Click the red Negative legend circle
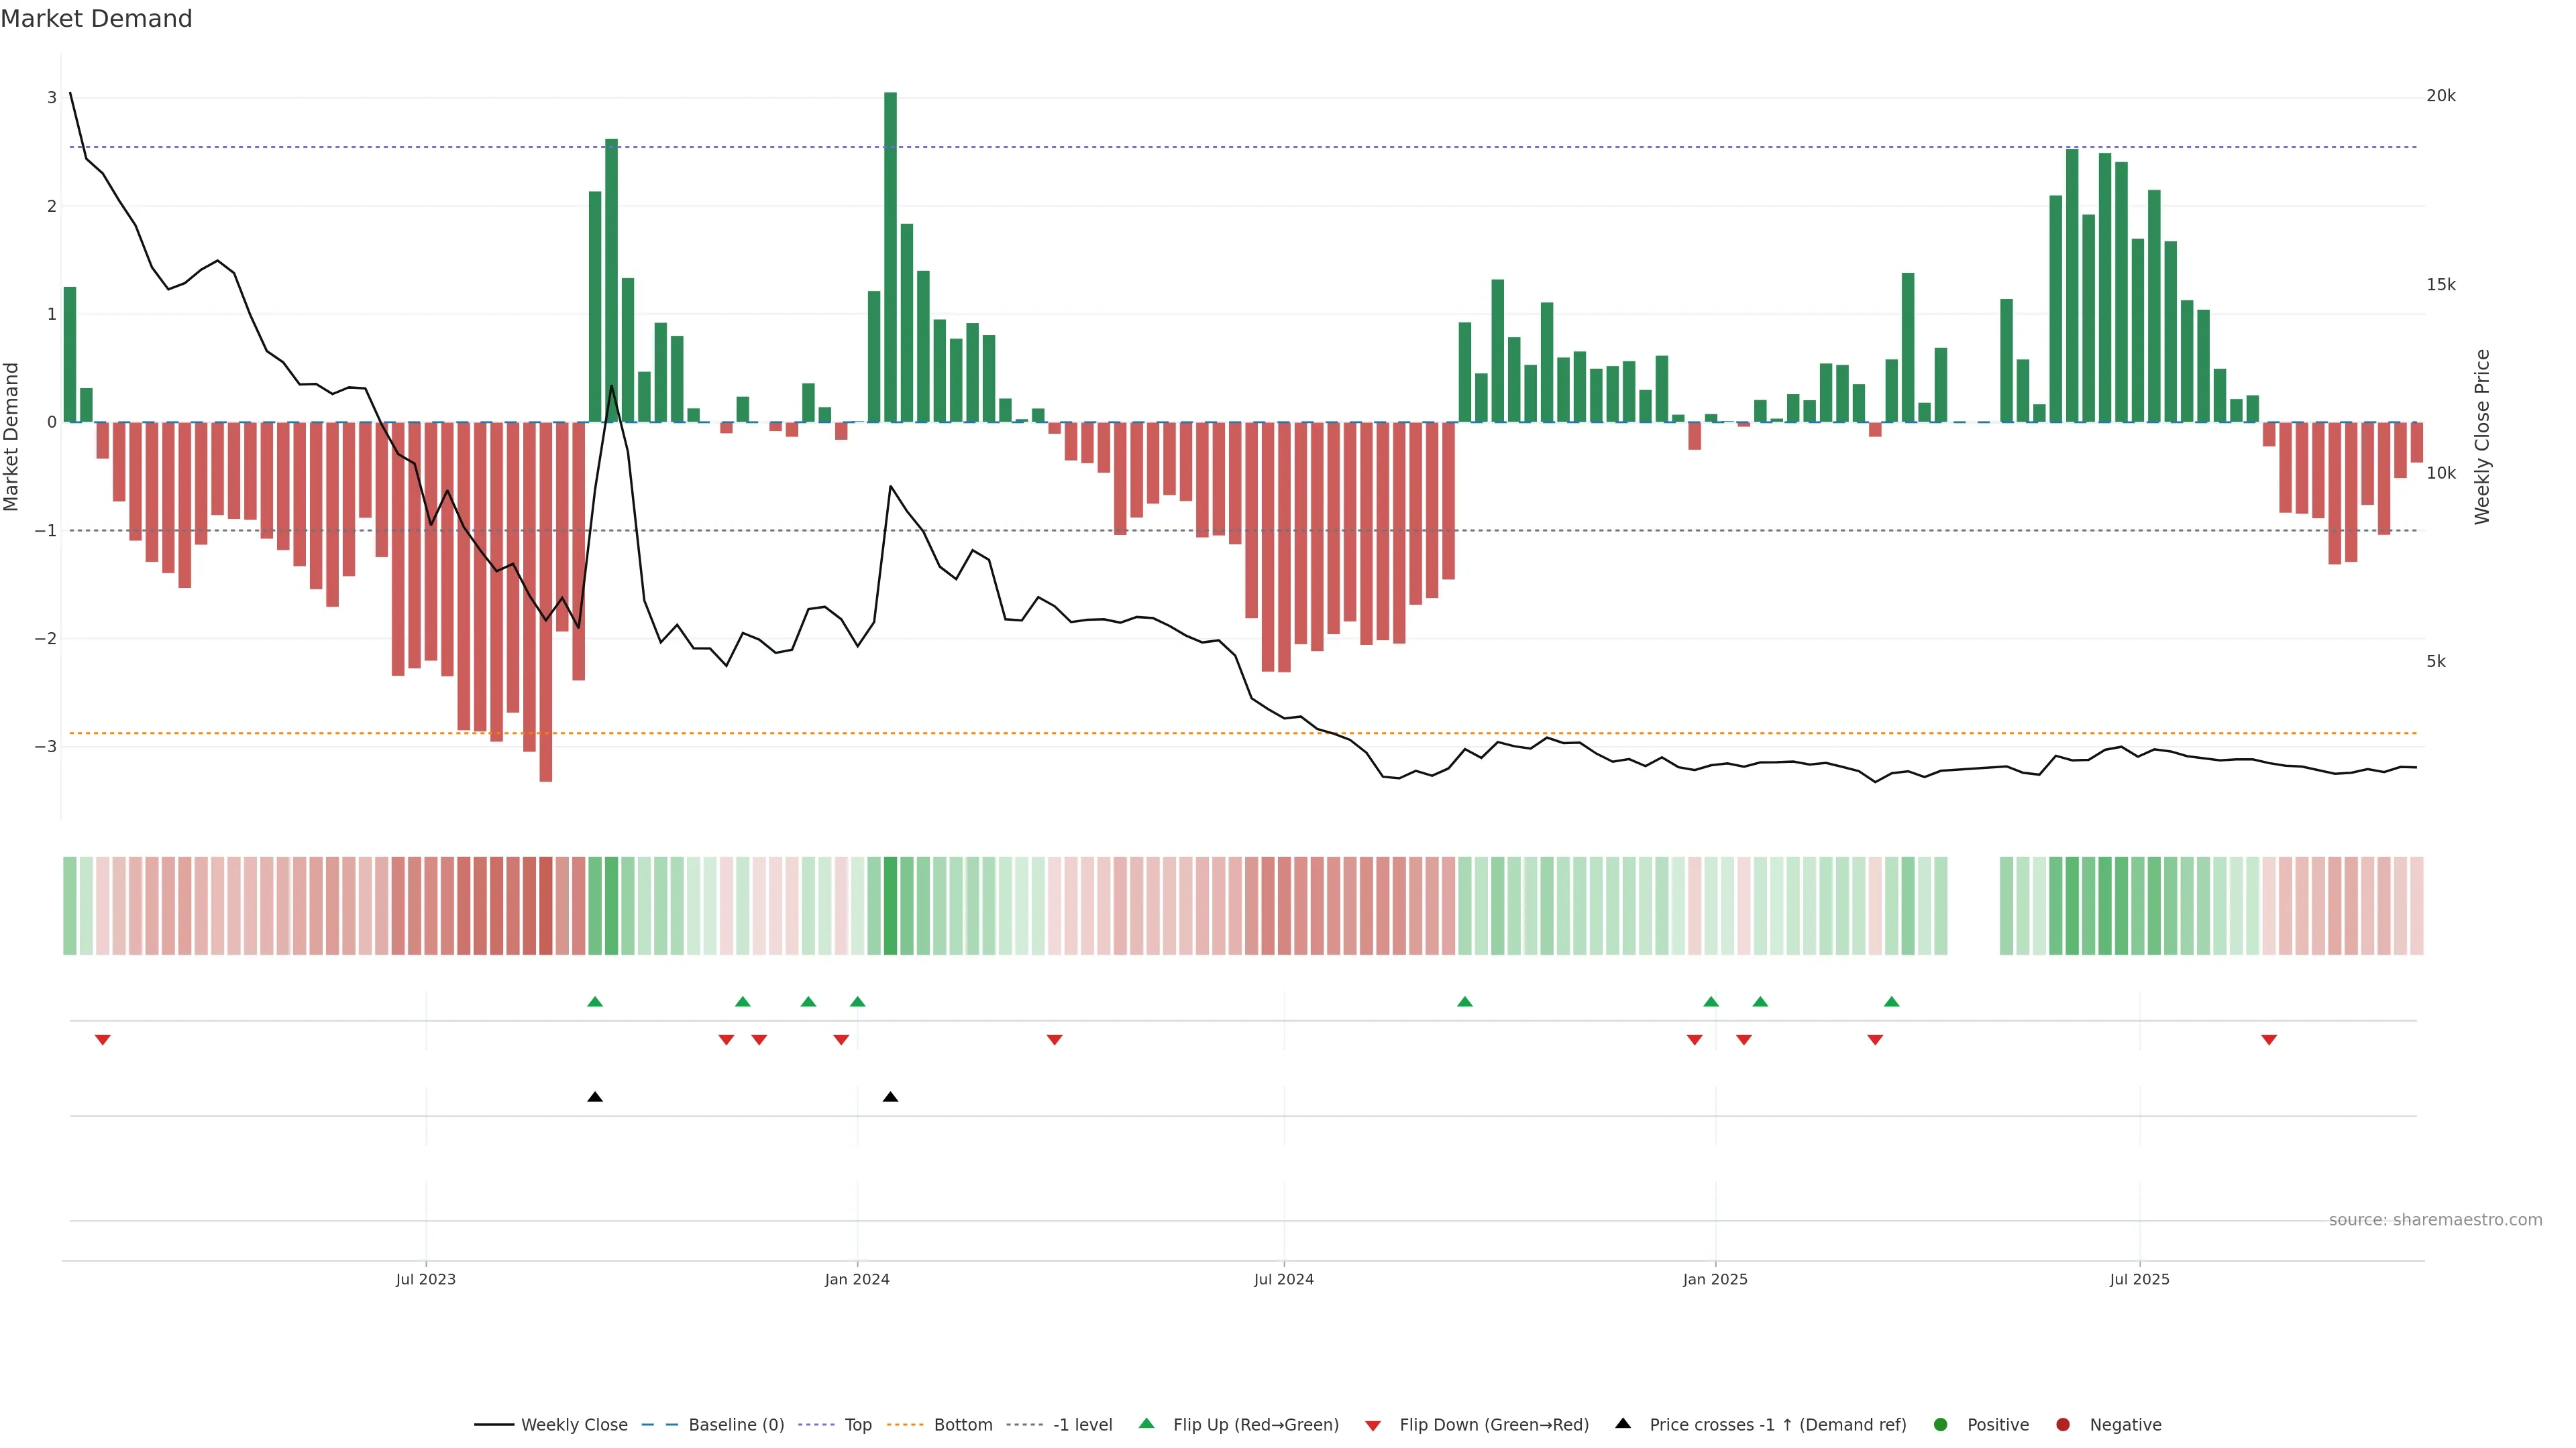Image resolution: width=2576 pixels, height=1448 pixels. [2063, 1425]
